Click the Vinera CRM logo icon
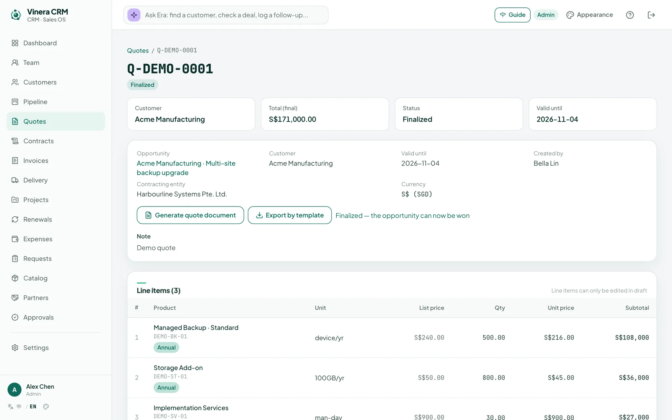The height and width of the screenshot is (420, 672). 16,15
